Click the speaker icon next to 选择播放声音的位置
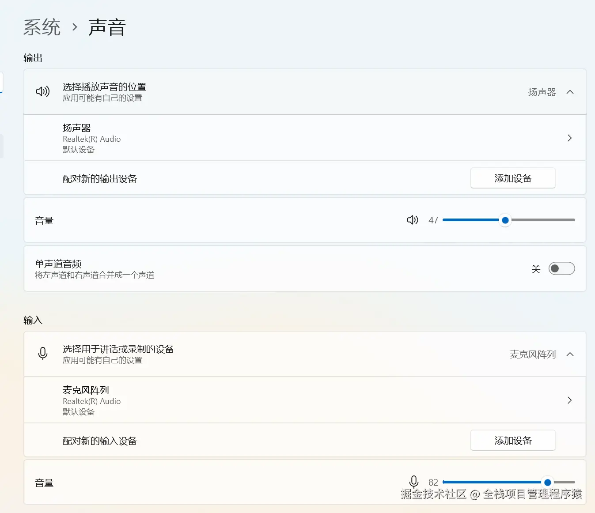This screenshot has width=595, height=513. click(x=42, y=91)
